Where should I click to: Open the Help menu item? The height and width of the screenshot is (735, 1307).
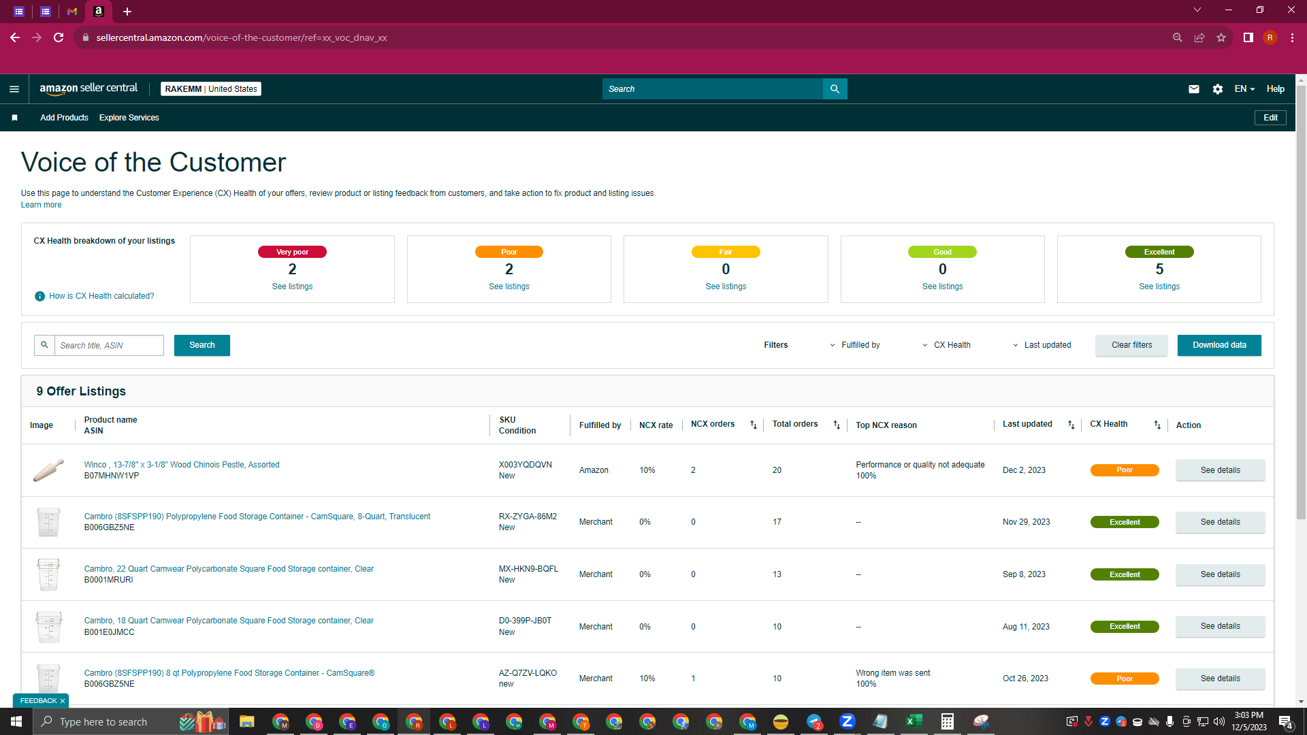pos(1276,89)
